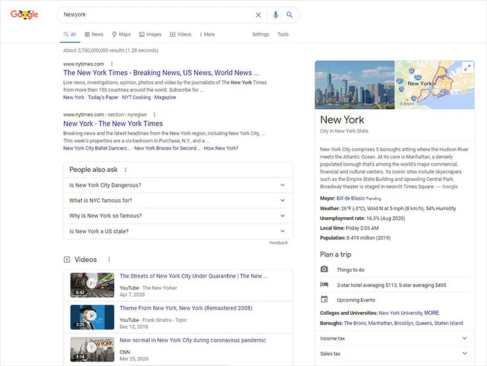
Task: Open New York City Ballet Dancers link
Action: [x=97, y=148]
